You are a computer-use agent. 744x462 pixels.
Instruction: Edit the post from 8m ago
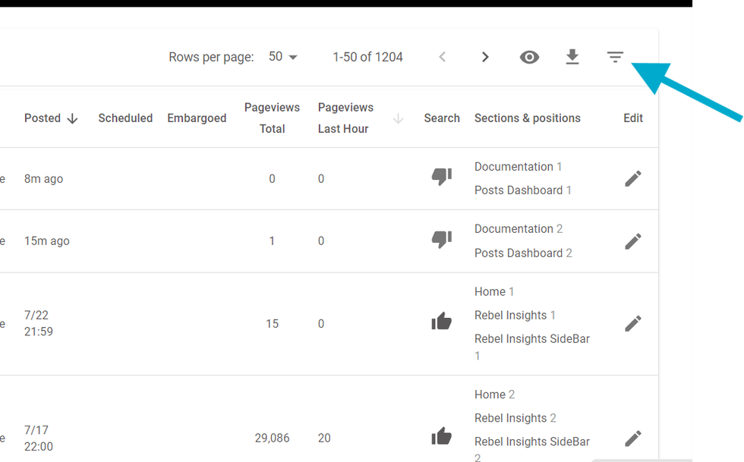(633, 178)
